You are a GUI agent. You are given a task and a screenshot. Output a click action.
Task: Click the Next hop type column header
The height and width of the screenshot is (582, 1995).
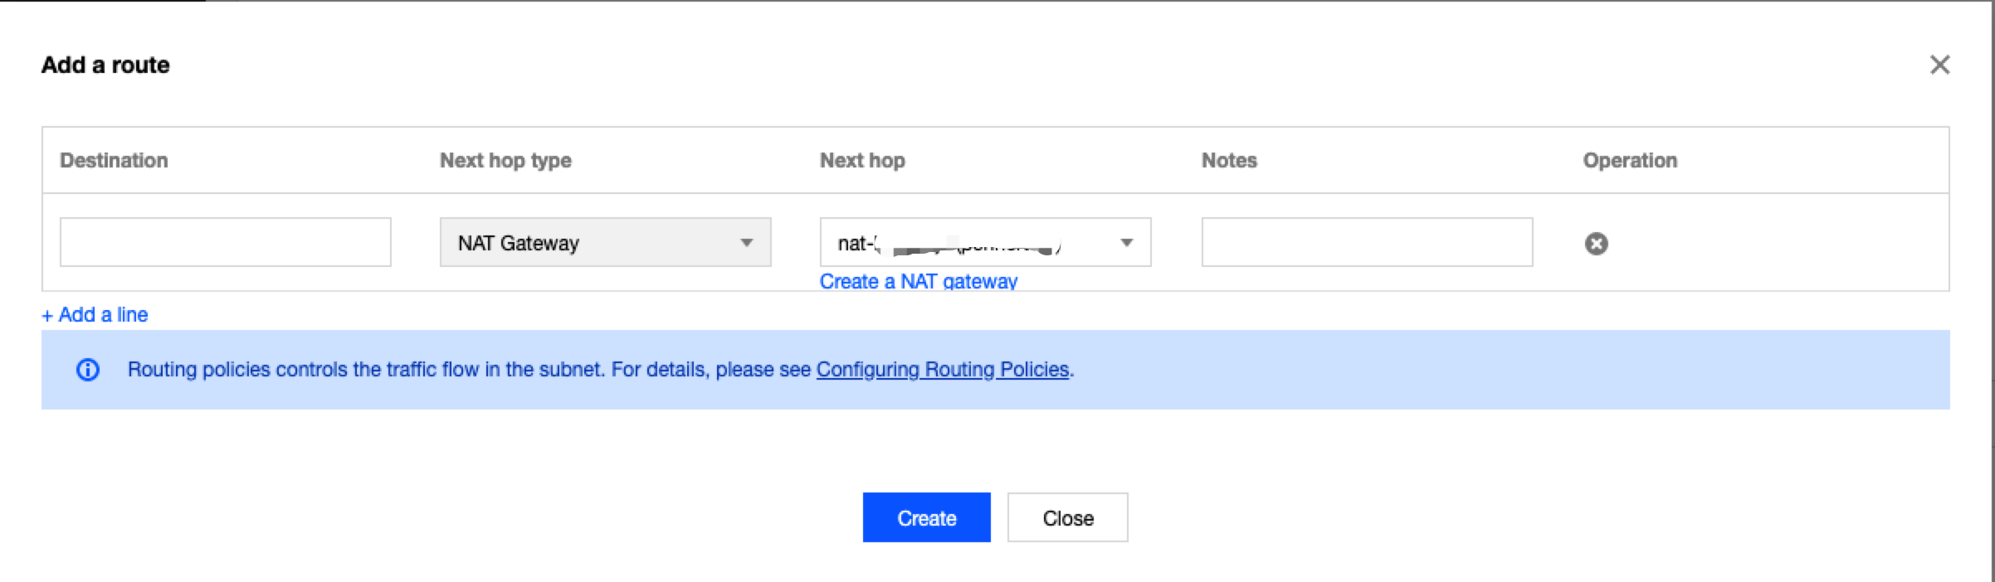tap(505, 161)
